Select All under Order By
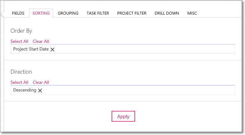245x135 pixels. click(19, 41)
